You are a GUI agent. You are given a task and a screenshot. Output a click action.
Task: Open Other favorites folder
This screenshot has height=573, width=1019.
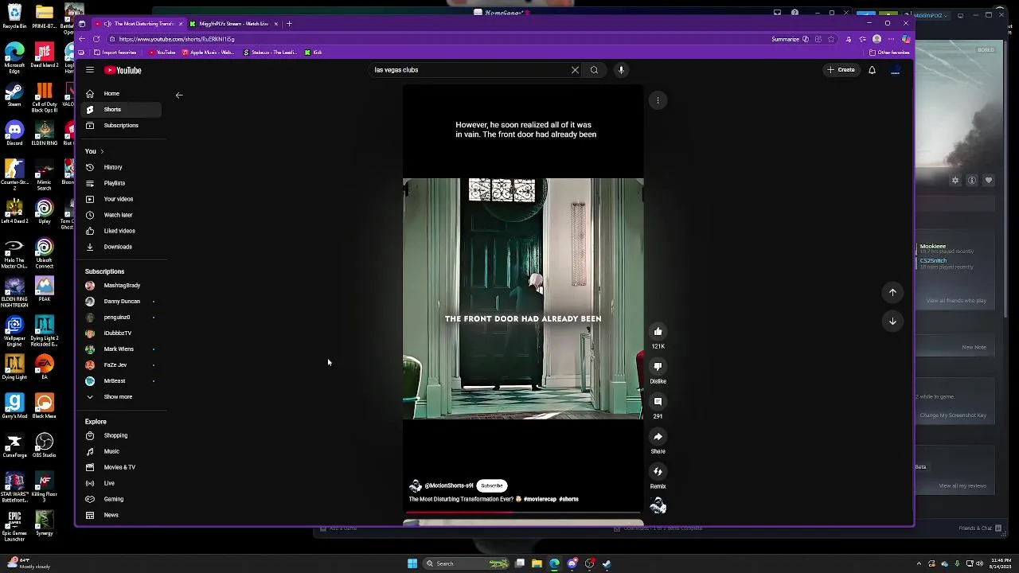889,53
